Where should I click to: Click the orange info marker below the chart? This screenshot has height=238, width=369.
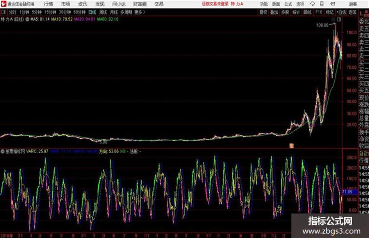(292, 146)
